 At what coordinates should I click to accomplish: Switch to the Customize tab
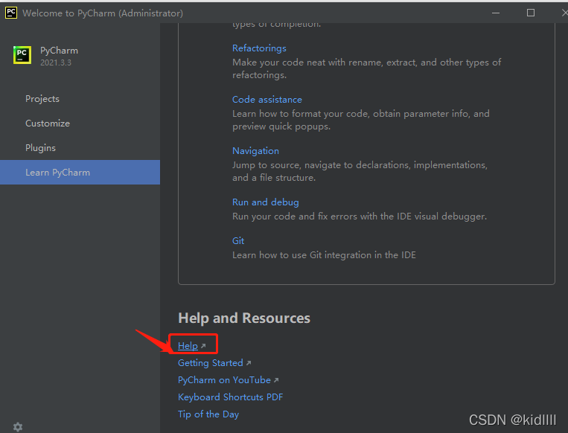[x=80, y=124]
